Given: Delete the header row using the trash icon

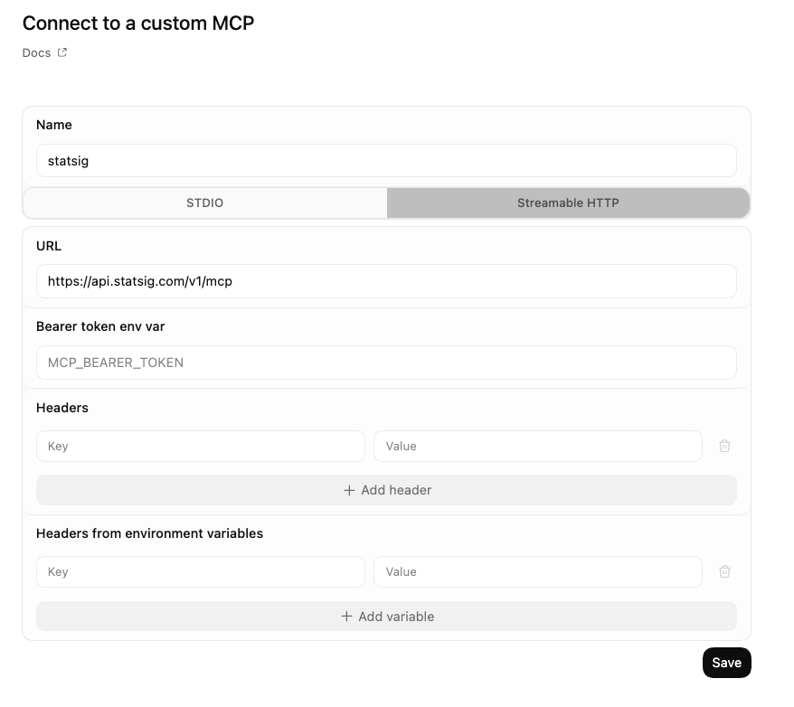Looking at the screenshot, I should point(724,446).
